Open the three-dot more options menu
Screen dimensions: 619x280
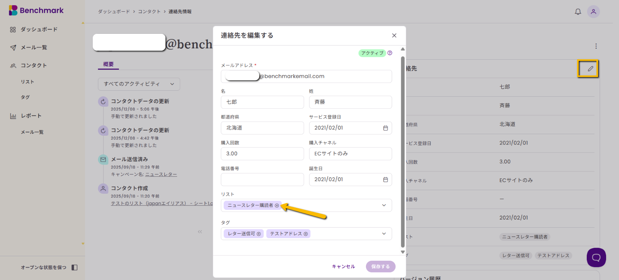coord(596,46)
